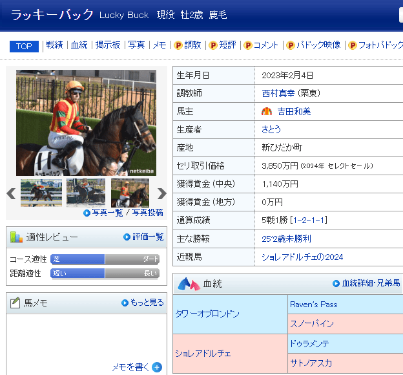Open the premium 短評 tab
The width and height of the screenshot is (403, 375).
pyautogui.click(x=227, y=45)
